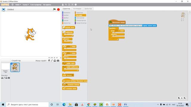
Task: Click the last menu bar item before the stamp tool
Action: (47, 5)
